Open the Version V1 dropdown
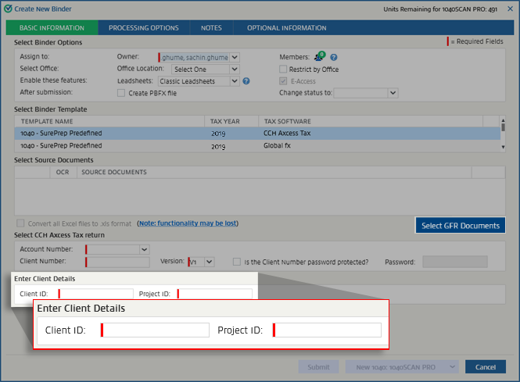The height and width of the screenshot is (382, 520). (210, 262)
